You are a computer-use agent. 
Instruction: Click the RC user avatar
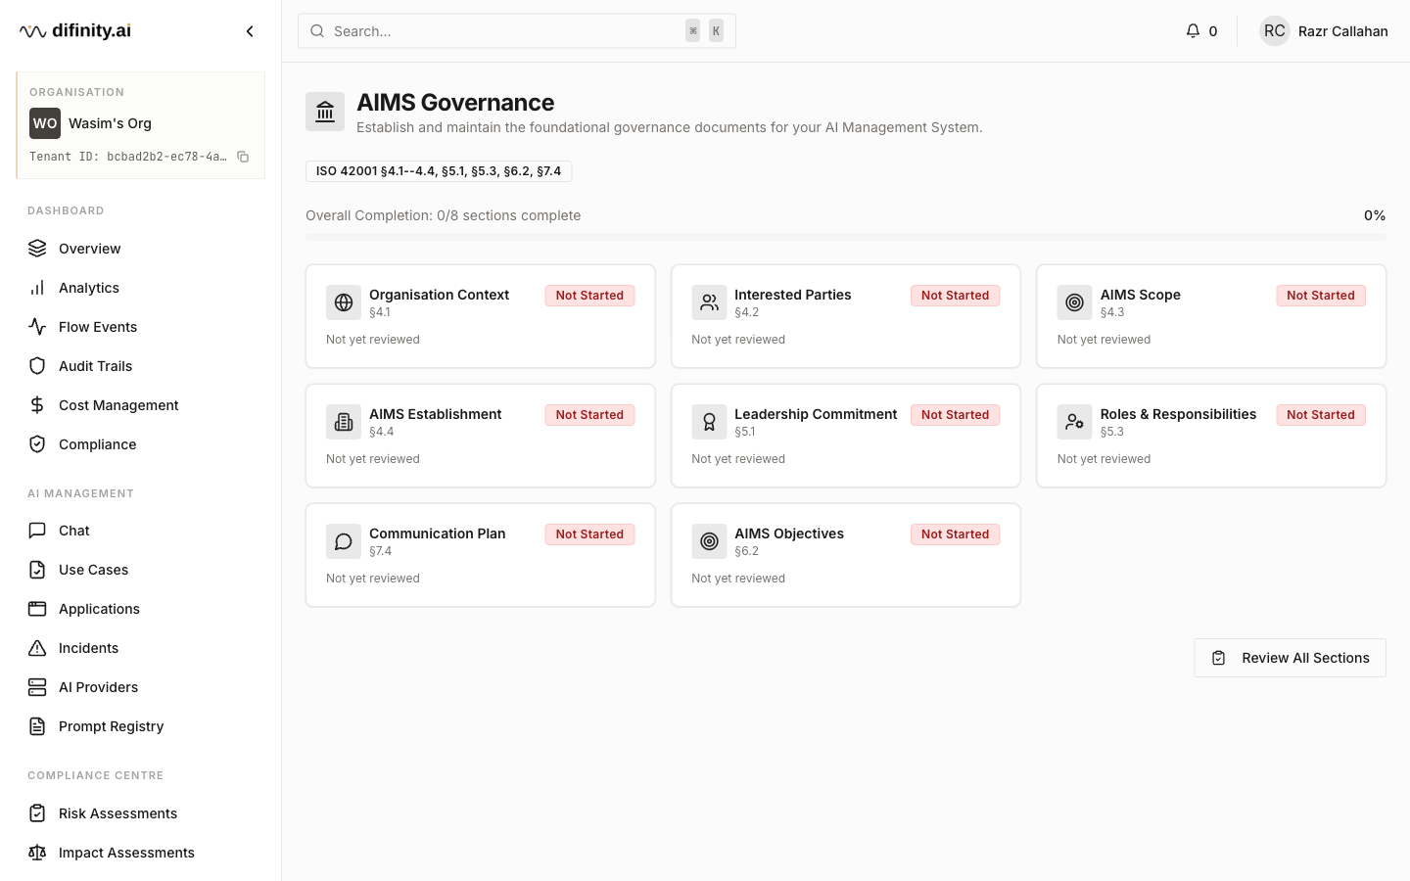(x=1274, y=31)
